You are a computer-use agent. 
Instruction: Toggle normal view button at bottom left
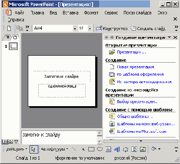click(x=5, y=142)
